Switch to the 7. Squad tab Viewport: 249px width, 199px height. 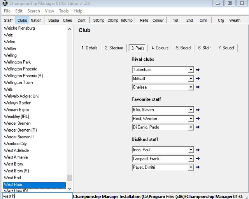(226, 48)
